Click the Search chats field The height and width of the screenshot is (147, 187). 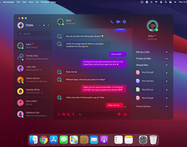pos(33,34)
